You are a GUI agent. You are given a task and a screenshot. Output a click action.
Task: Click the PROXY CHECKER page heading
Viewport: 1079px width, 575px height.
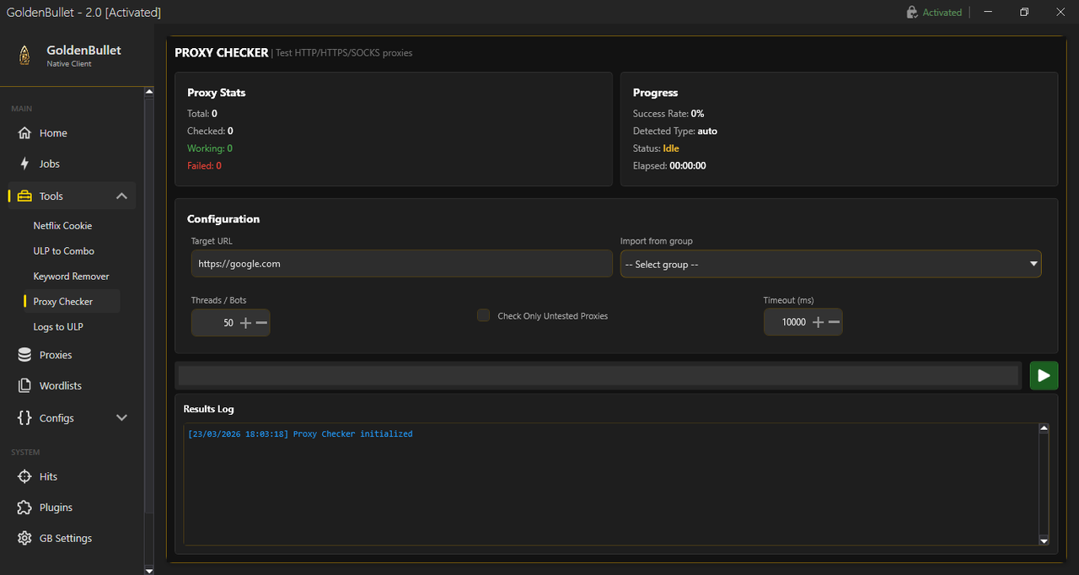[221, 52]
